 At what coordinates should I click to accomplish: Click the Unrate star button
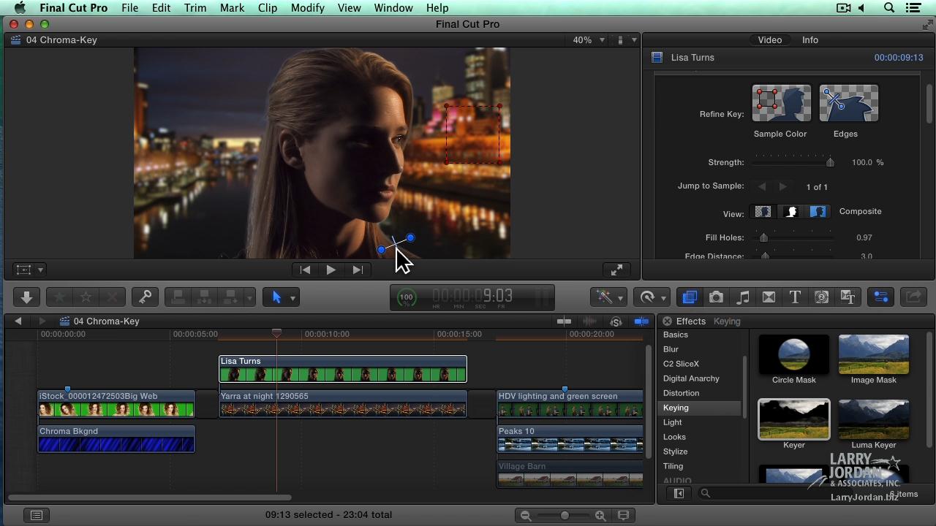[x=86, y=297]
